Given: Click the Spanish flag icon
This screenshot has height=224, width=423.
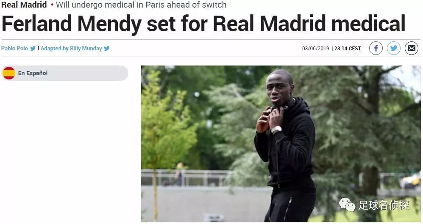Looking at the screenshot, I should (x=9, y=73).
